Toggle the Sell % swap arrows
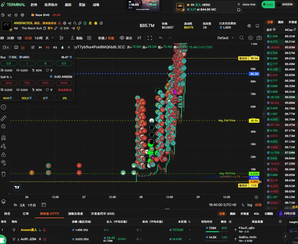 click(11, 77)
